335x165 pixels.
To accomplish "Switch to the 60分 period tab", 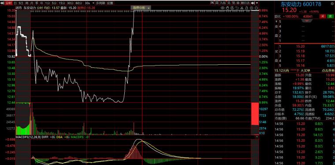I will pos(79,3).
